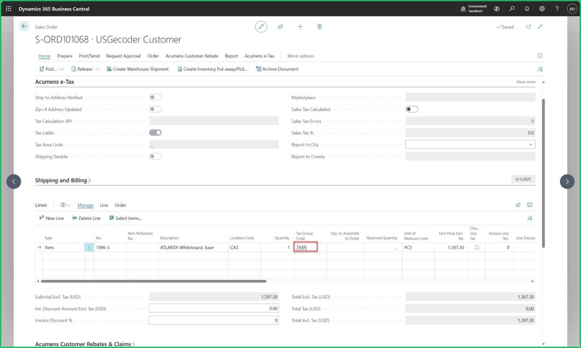Expand Acumens Customer Rebates & Claims section
Screen dimensions: 581x348
85,344
